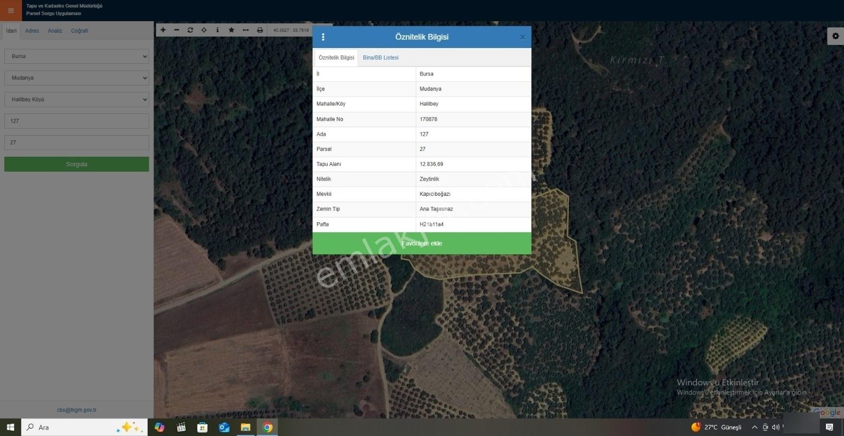This screenshot has height=436, width=844.
Task: Open File Explorer from the taskbar
Action: click(246, 427)
